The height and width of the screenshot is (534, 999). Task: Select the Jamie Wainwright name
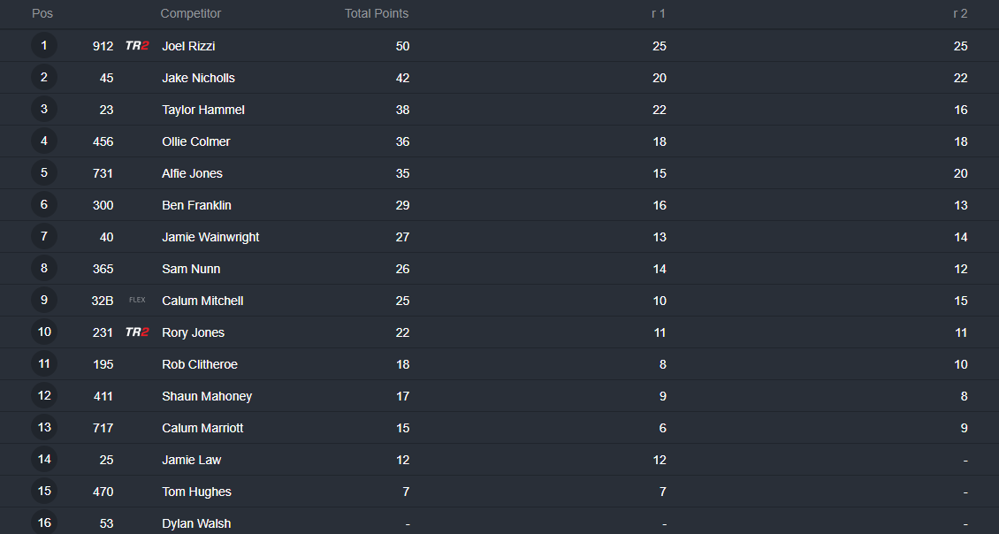tap(210, 237)
